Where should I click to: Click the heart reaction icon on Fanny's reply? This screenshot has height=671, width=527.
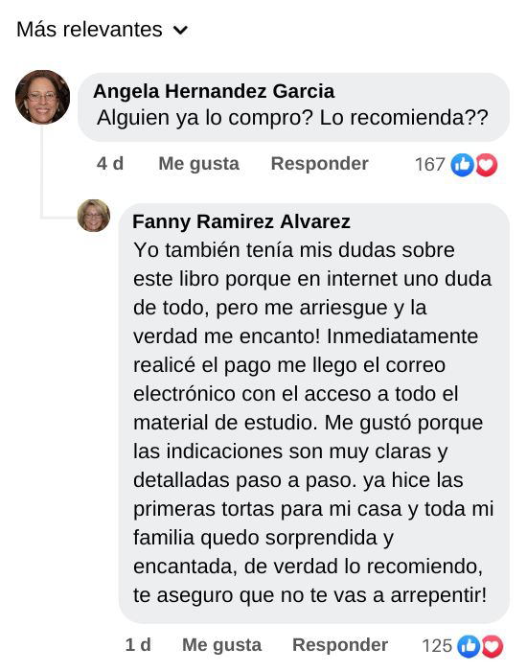click(x=492, y=646)
